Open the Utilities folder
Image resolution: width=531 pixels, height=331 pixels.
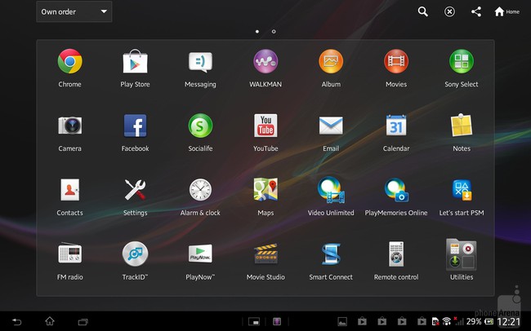click(462, 254)
